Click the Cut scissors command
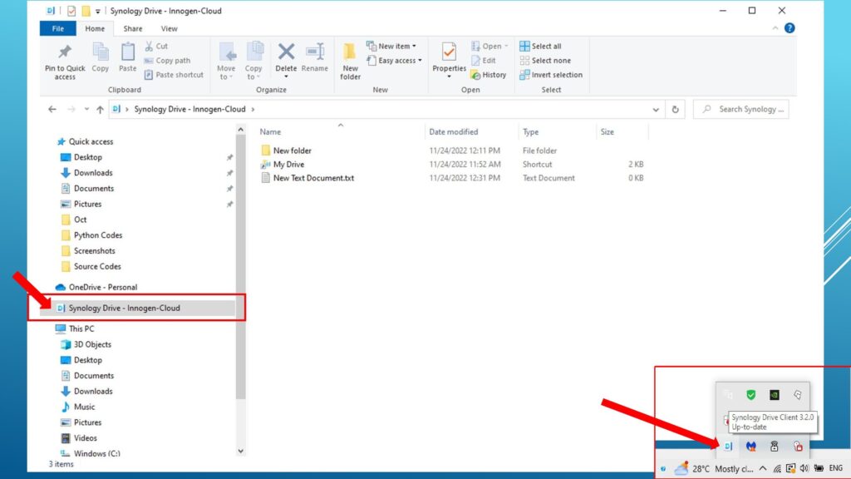The width and height of the screenshot is (851, 479). [156, 47]
